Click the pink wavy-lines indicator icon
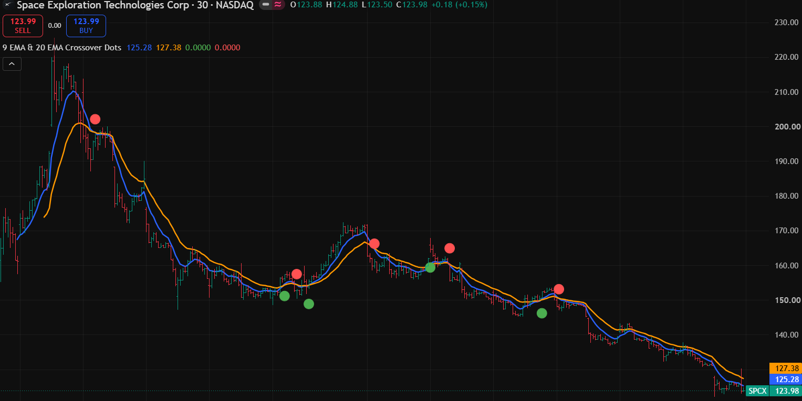Image resolution: width=802 pixels, height=401 pixels. (278, 5)
